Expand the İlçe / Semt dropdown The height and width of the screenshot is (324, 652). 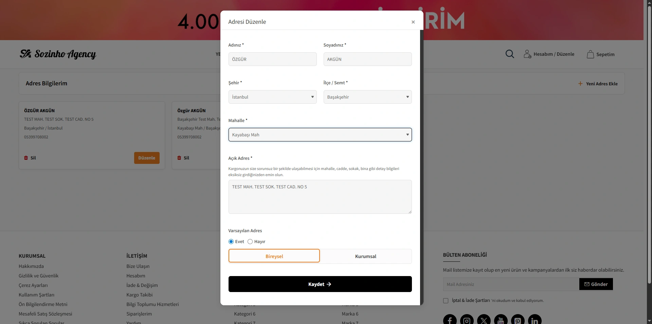pos(367,97)
